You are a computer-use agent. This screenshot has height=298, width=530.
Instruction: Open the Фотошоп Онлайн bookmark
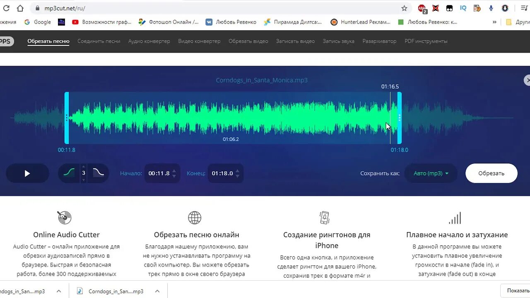[169, 22]
